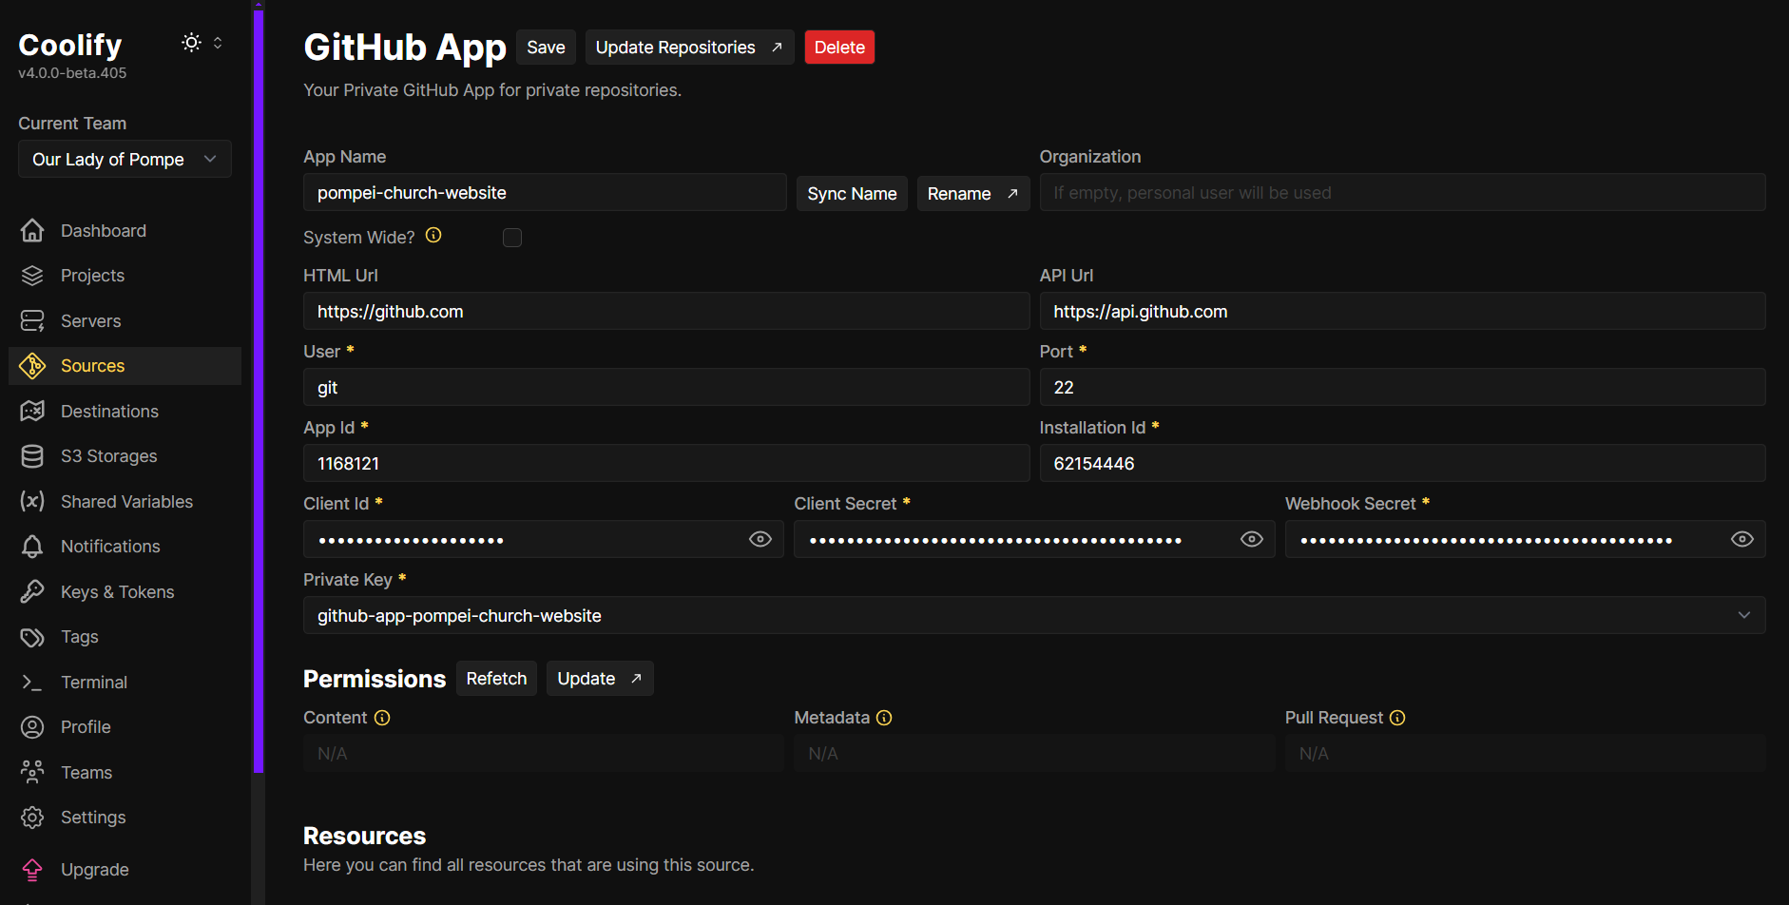This screenshot has height=905, width=1789.
Task: Click the Content permission info icon
Action: pyautogui.click(x=382, y=718)
